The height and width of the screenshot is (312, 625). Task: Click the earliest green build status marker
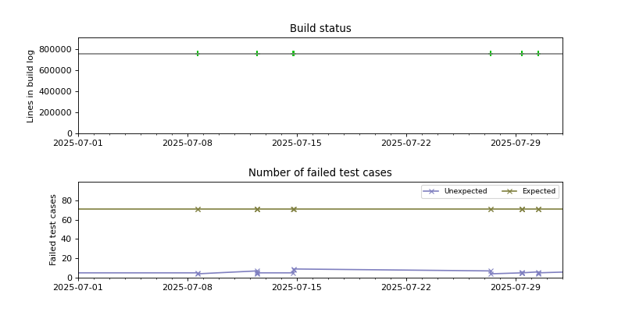(198, 54)
